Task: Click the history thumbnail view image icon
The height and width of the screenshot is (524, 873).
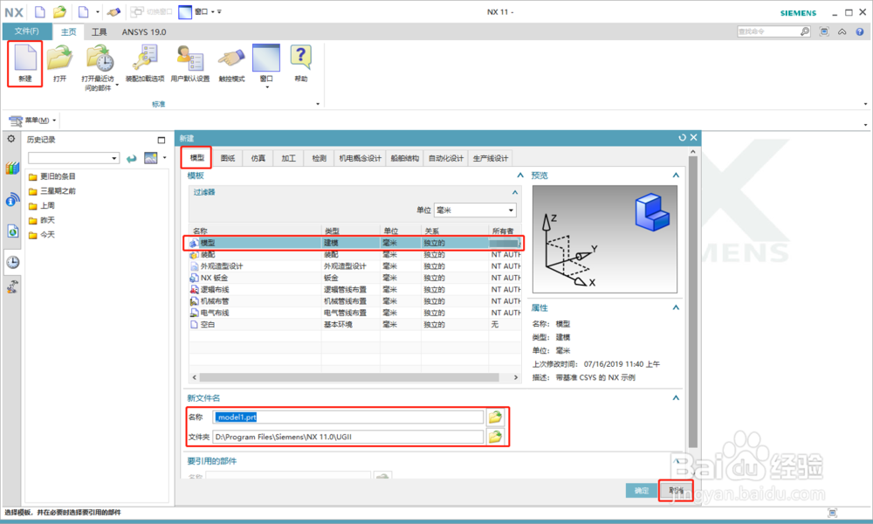Action: click(151, 158)
